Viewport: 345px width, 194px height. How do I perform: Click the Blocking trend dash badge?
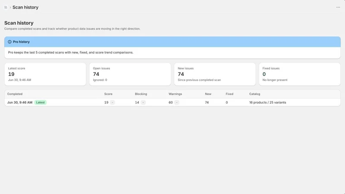143,103
